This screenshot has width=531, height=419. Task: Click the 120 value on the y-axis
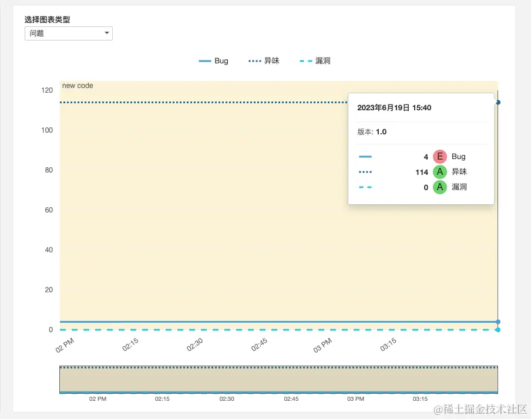coord(47,90)
